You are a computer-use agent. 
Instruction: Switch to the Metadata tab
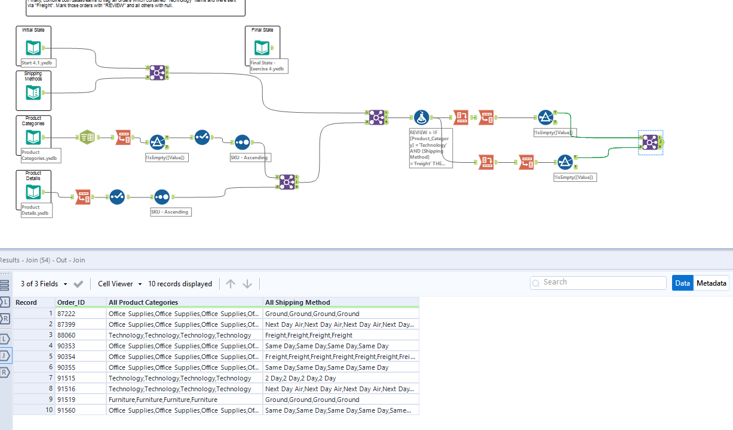click(711, 283)
